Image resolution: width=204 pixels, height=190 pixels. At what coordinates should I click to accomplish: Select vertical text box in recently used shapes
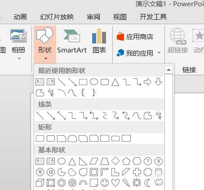(51, 82)
